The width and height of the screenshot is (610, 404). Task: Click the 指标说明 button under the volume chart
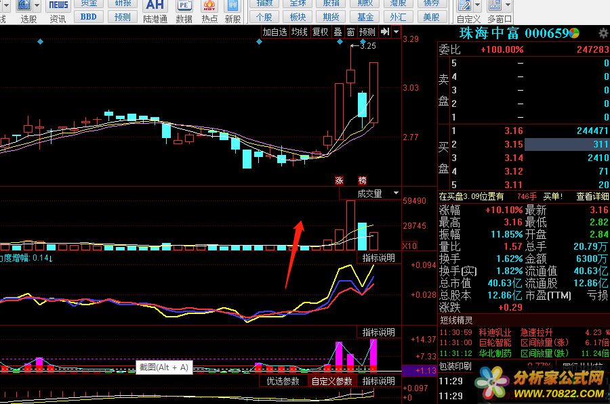click(x=378, y=258)
